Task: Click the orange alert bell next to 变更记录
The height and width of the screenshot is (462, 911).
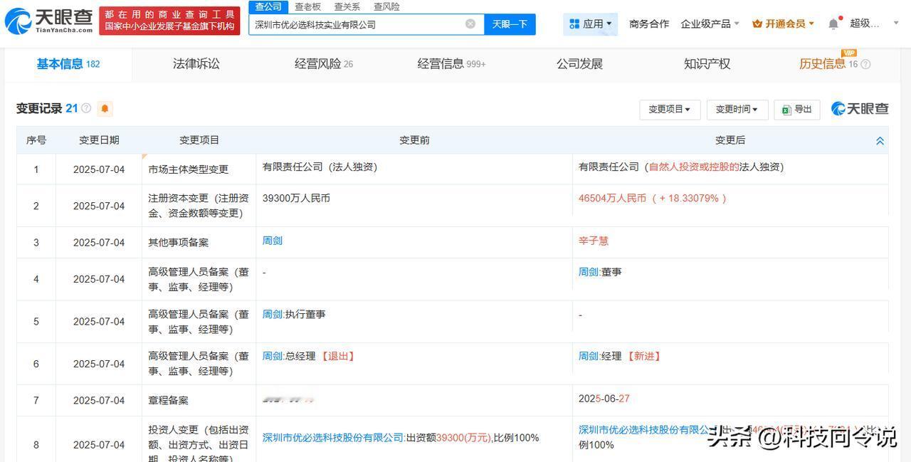Action: tap(105, 109)
